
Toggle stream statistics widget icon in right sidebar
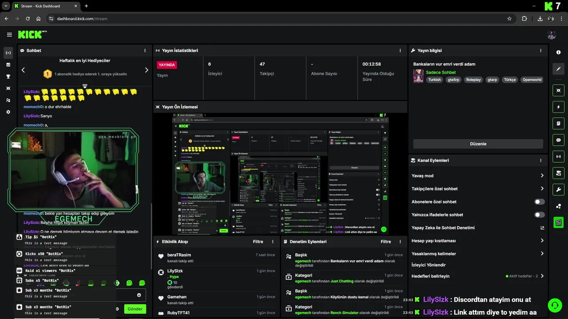pos(558,156)
